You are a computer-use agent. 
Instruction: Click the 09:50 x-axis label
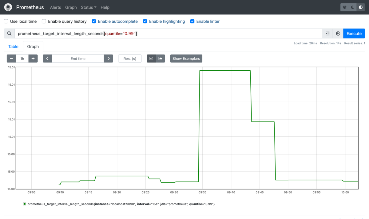tap(288, 192)
